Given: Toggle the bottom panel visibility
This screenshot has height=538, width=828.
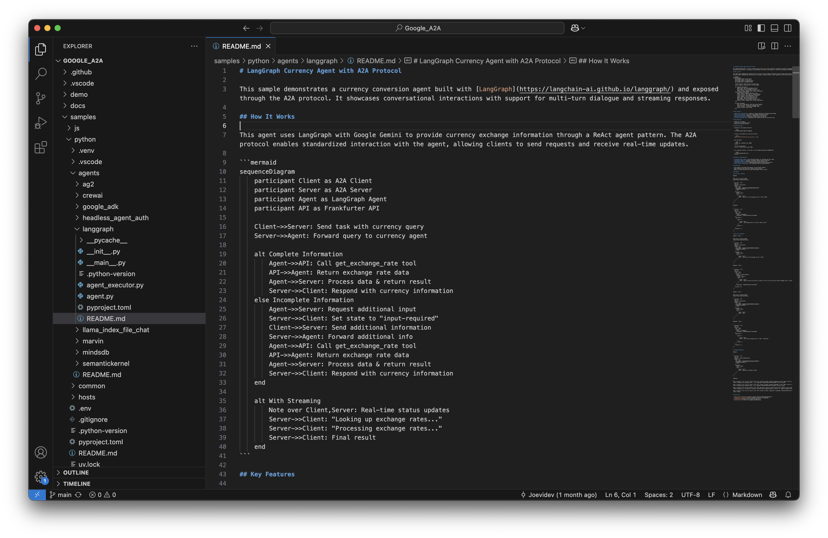Looking at the screenshot, I should click(x=774, y=28).
